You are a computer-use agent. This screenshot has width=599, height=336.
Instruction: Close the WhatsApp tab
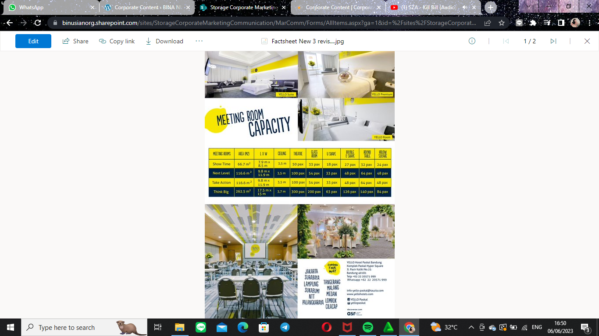[x=92, y=7]
